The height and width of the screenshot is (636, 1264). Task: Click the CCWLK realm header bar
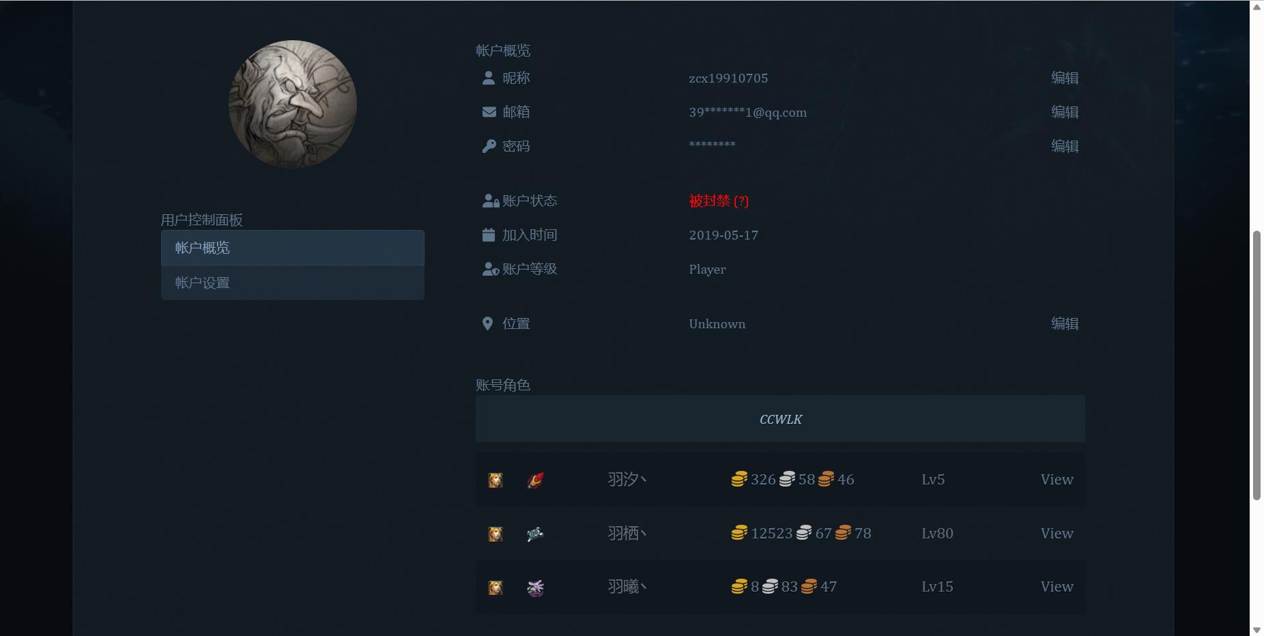[x=780, y=418]
